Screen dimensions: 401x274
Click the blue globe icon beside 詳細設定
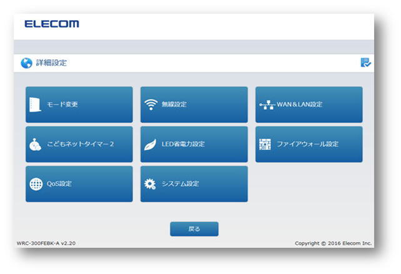pos(27,63)
